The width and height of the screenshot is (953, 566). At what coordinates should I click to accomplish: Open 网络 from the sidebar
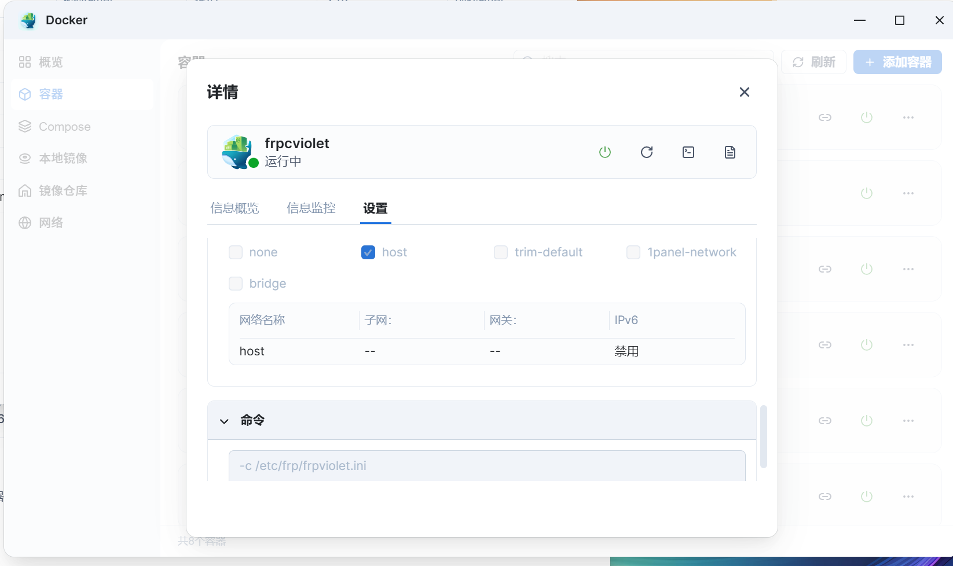(51, 223)
